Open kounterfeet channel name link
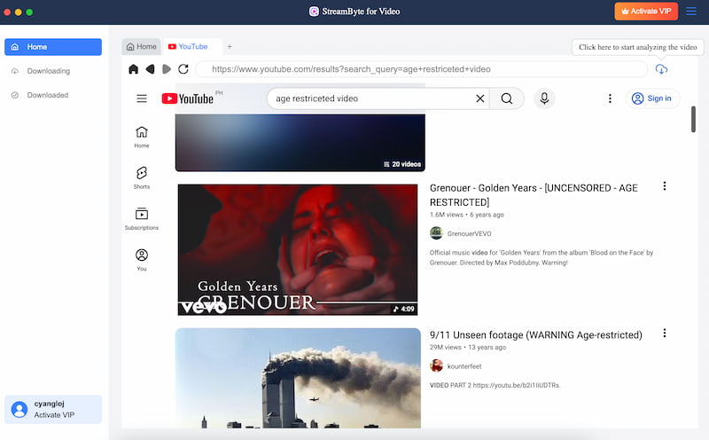This screenshot has width=709, height=440. 464,366
